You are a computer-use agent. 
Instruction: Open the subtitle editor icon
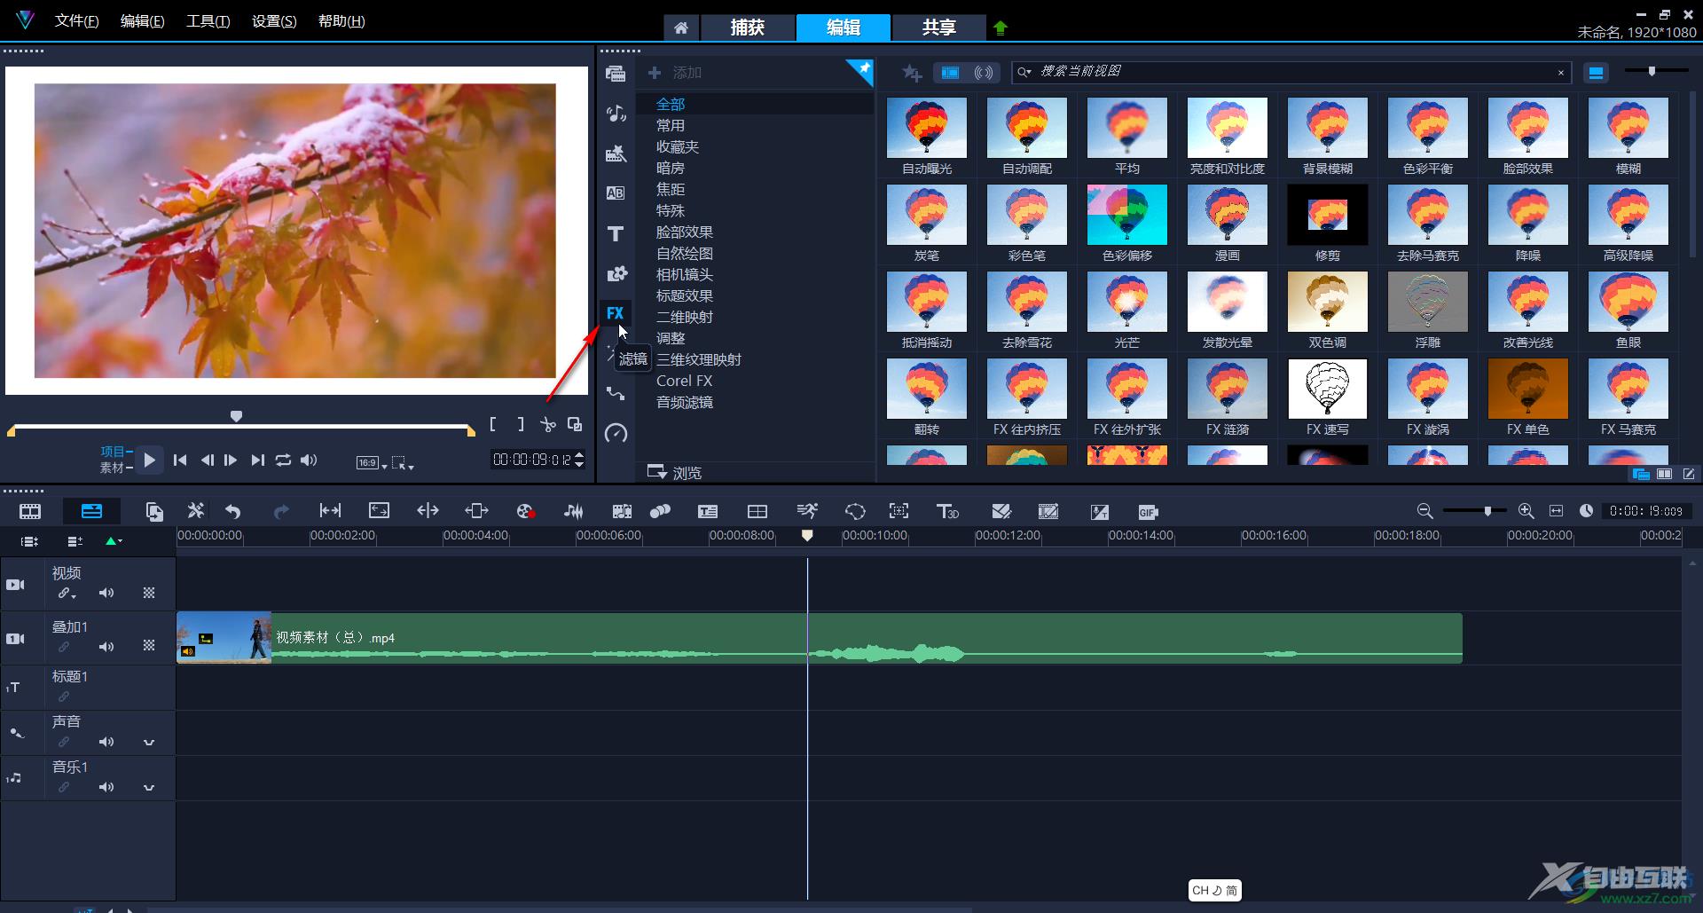(x=707, y=511)
